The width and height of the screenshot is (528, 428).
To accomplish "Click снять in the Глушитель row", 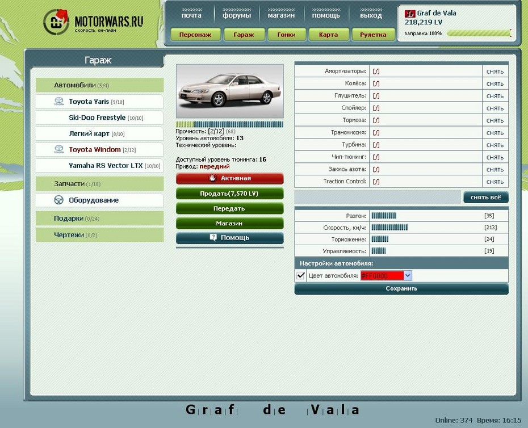I will pyautogui.click(x=495, y=96).
